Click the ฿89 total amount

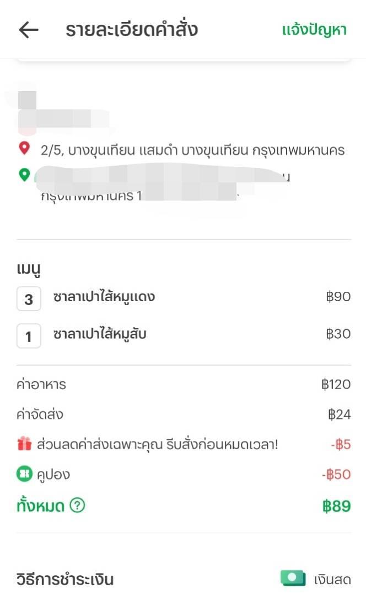[336, 506]
